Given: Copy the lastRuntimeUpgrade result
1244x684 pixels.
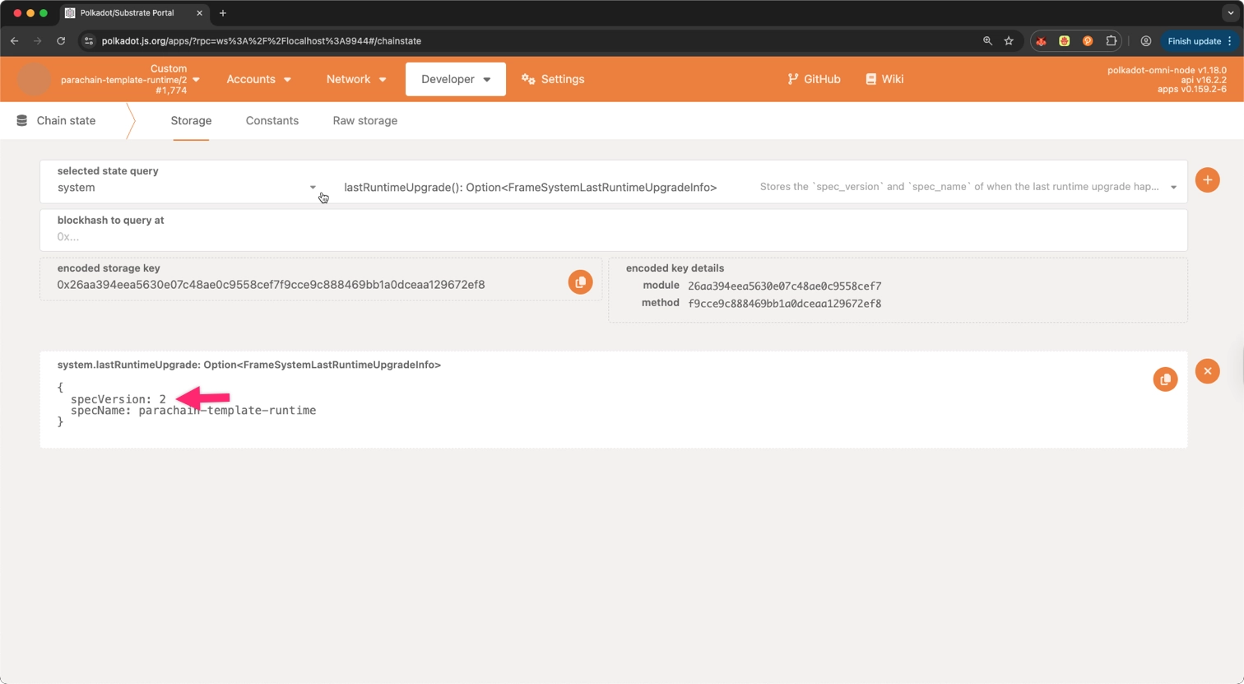Looking at the screenshot, I should point(1165,379).
